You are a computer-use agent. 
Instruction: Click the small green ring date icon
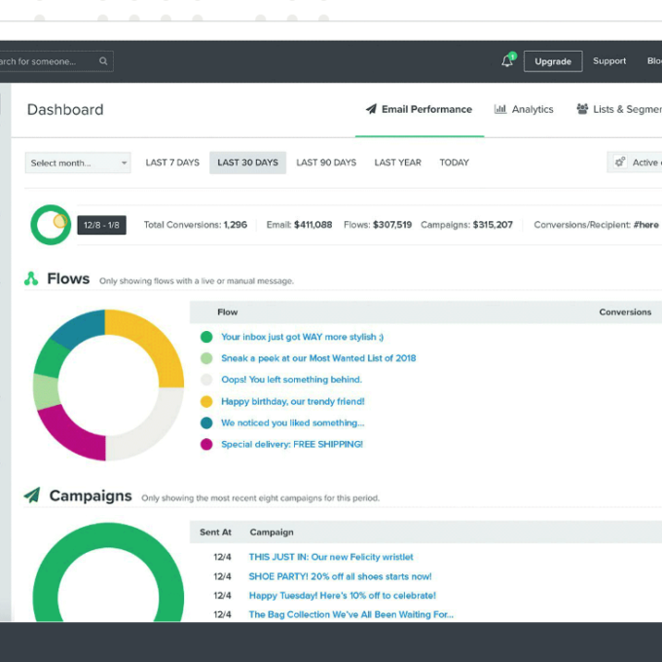pyautogui.click(x=50, y=225)
